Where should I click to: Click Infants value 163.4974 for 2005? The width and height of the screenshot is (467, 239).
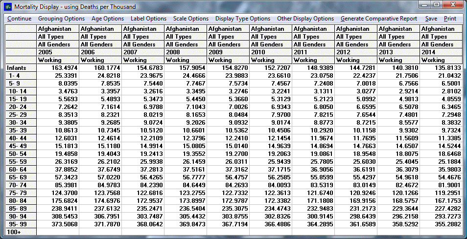(x=59, y=68)
